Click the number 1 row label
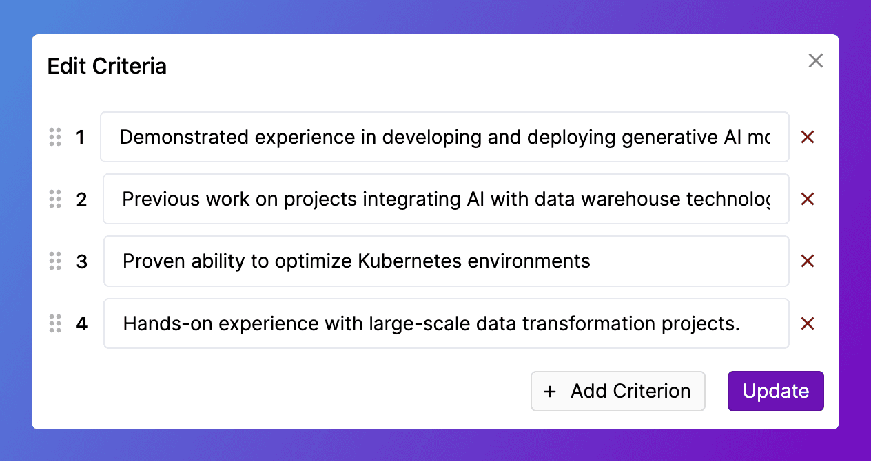The image size is (871, 461). point(81,138)
